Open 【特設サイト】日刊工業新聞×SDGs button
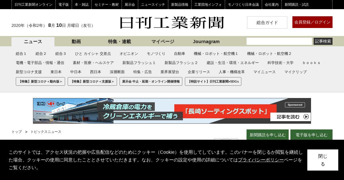The width and height of the screenshot is (344, 180). (213, 81)
